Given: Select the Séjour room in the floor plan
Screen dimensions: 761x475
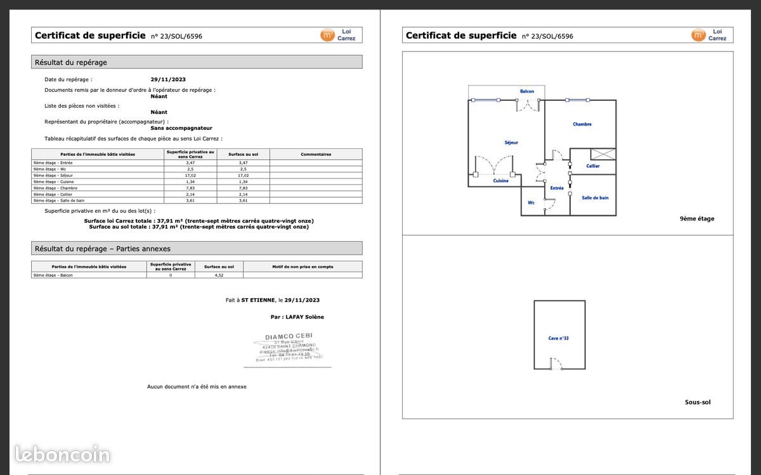Looking at the screenshot, I should pyautogui.click(x=511, y=142).
